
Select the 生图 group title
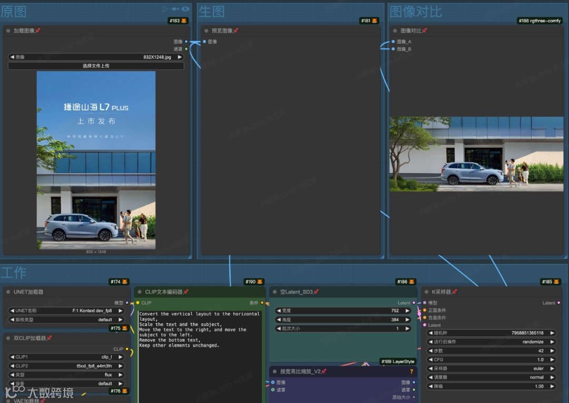pyautogui.click(x=212, y=12)
